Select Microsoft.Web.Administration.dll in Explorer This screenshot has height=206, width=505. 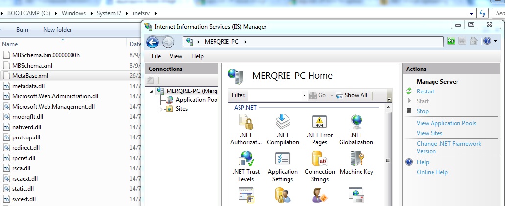pyautogui.click(x=55, y=96)
